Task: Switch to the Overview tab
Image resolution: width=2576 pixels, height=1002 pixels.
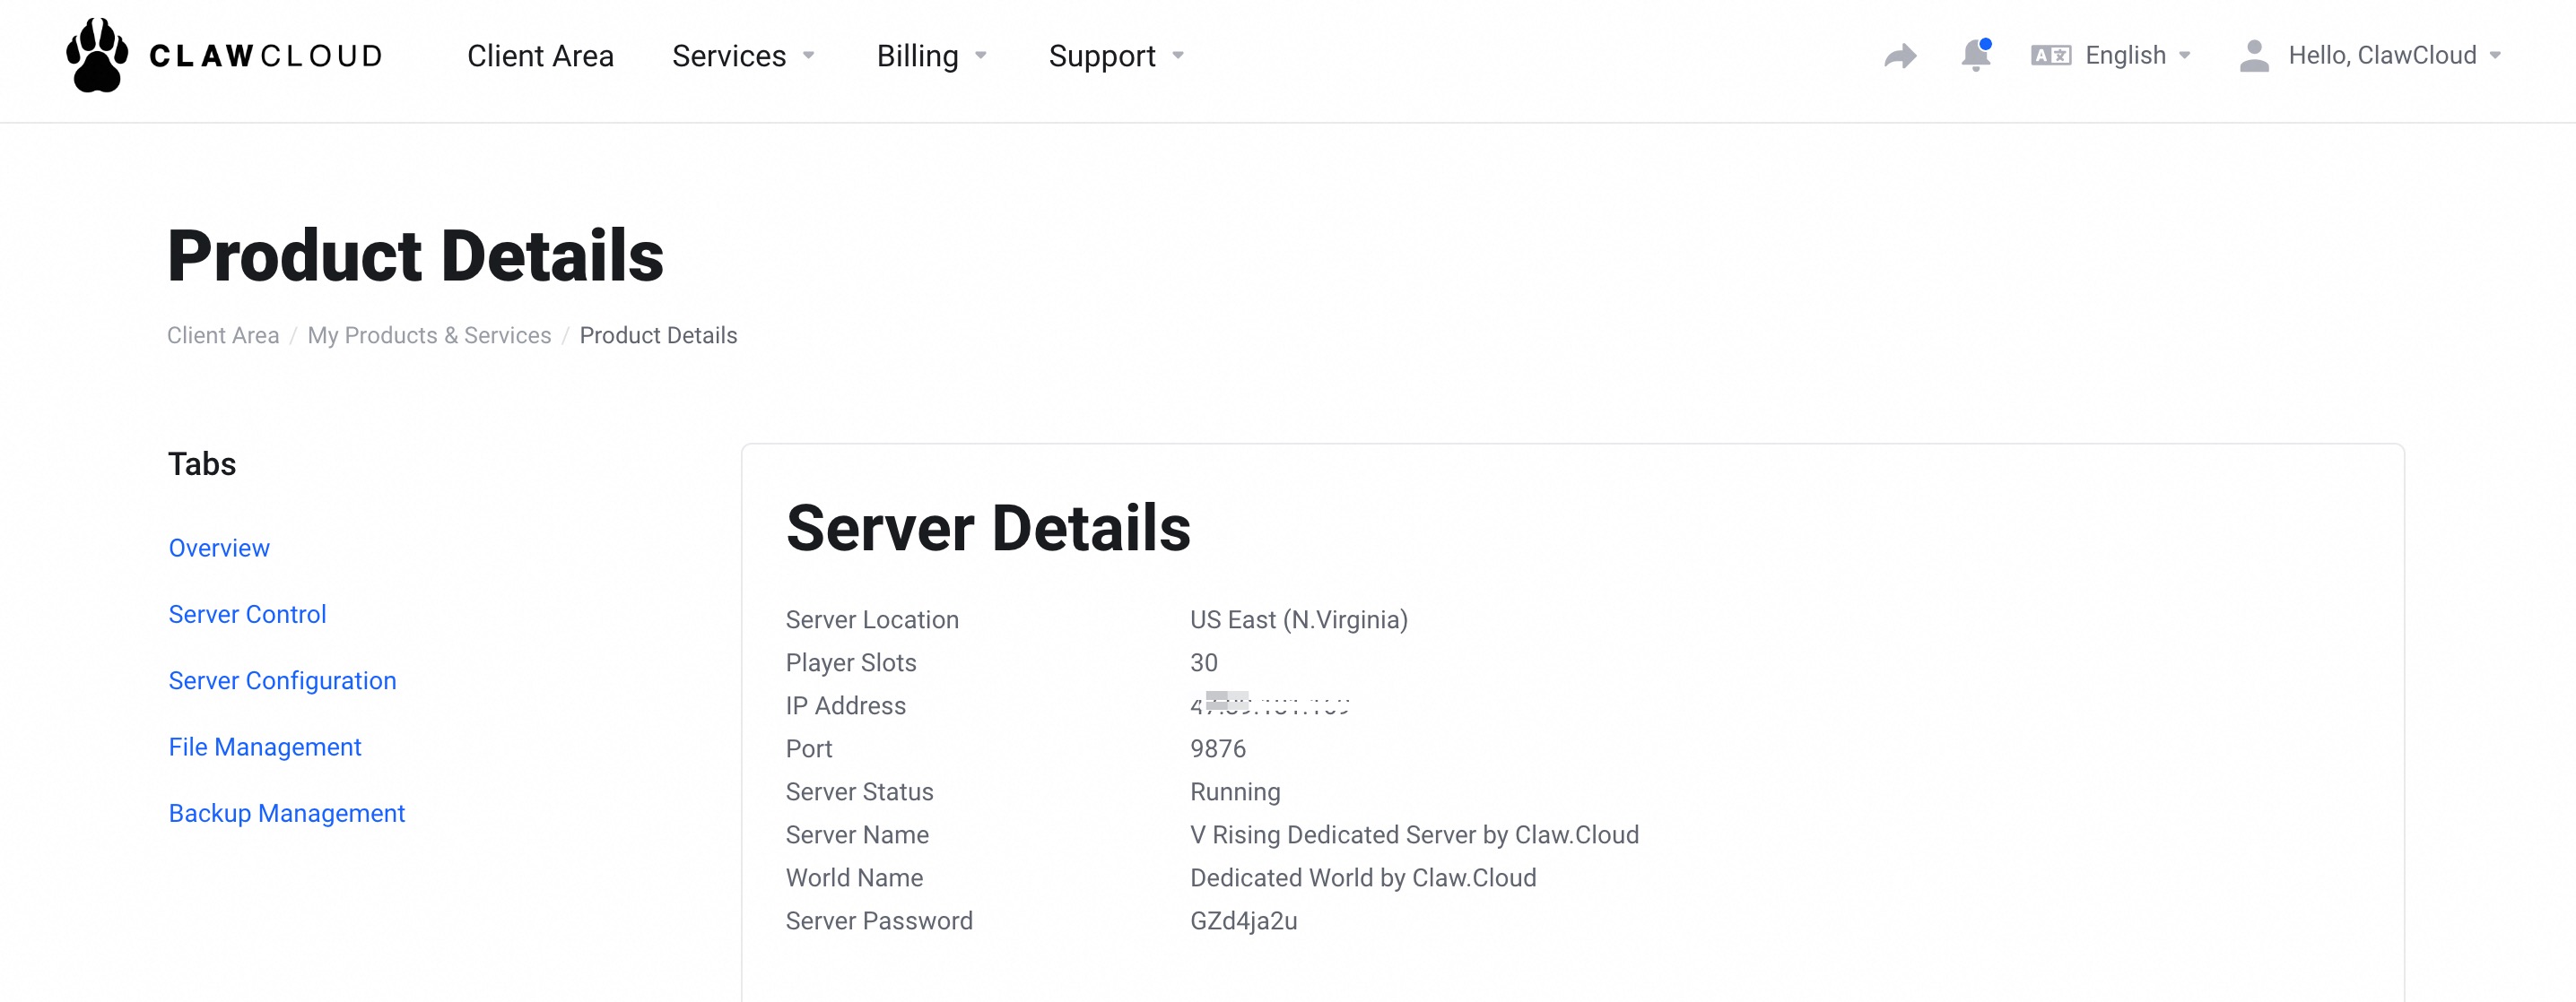Action: tap(219, 548)
